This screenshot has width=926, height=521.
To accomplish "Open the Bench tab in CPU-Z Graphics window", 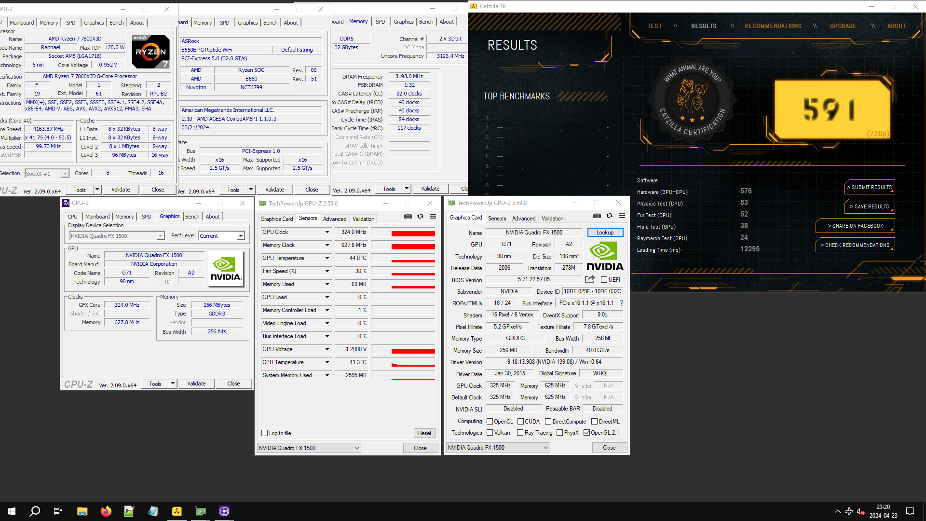I will [192, 217].
